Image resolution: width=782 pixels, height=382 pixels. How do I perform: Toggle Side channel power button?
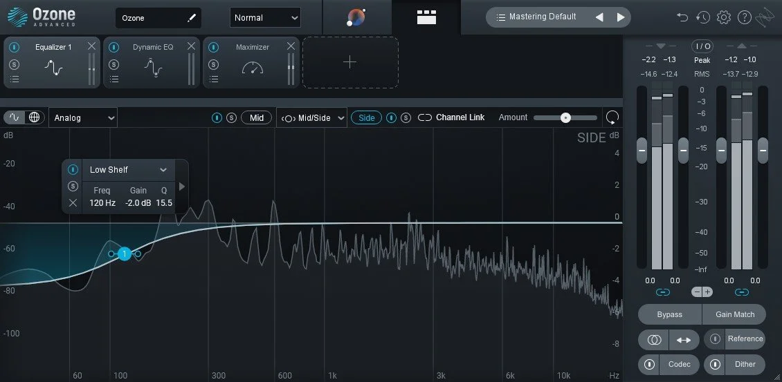tap(392, 117)
